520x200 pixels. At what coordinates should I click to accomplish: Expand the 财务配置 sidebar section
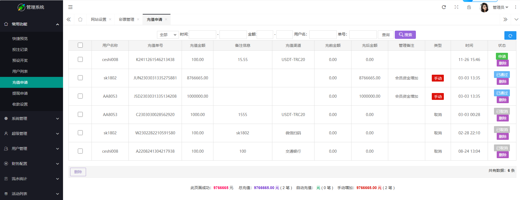[x=32, y=164]
